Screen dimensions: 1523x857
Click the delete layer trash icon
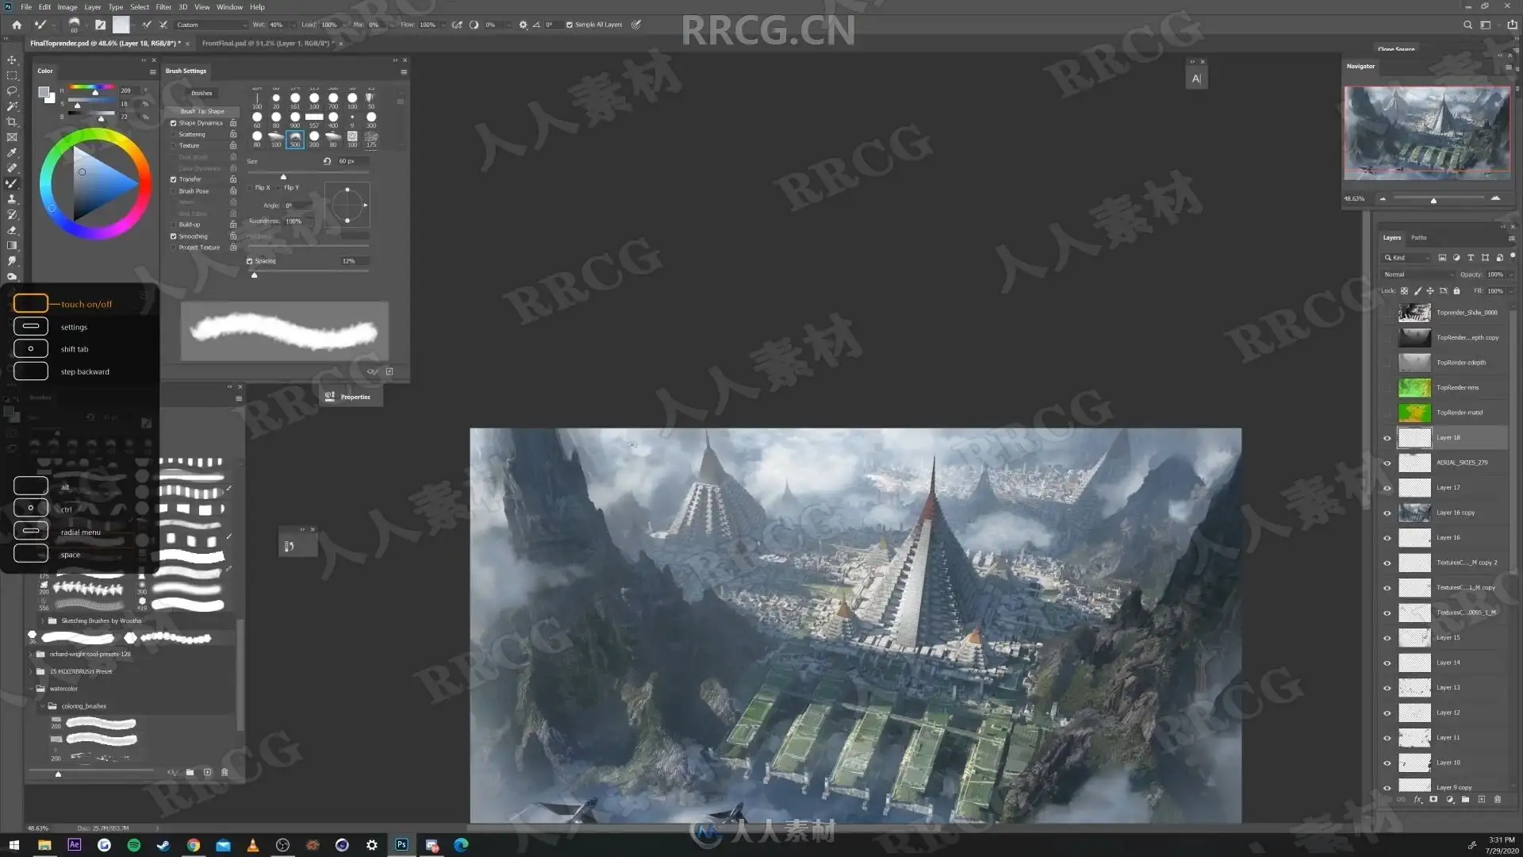1498,800
